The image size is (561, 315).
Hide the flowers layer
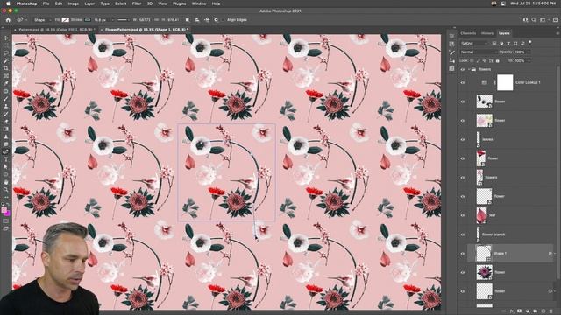[463, 178]
